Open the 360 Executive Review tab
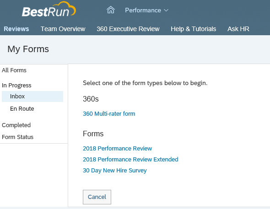Viewport: 270px width, 209px height. tap(128, 29)
